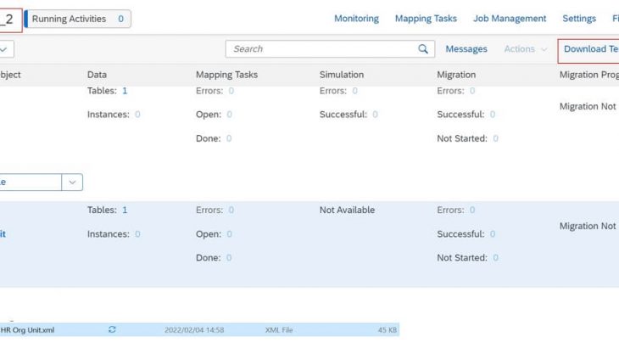Image resolution: width=619 pixels, height=348 pixels.
Task: Open Settings in the header
Action: [579, 19]
